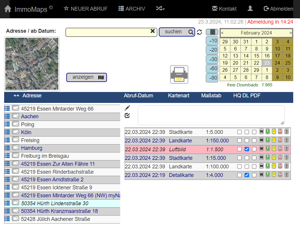This screenshot has height=225, width=300.
Task: Tick the HQ checkbox for Stadtkarte 1:5.000
Action: (x=240, y=132)
